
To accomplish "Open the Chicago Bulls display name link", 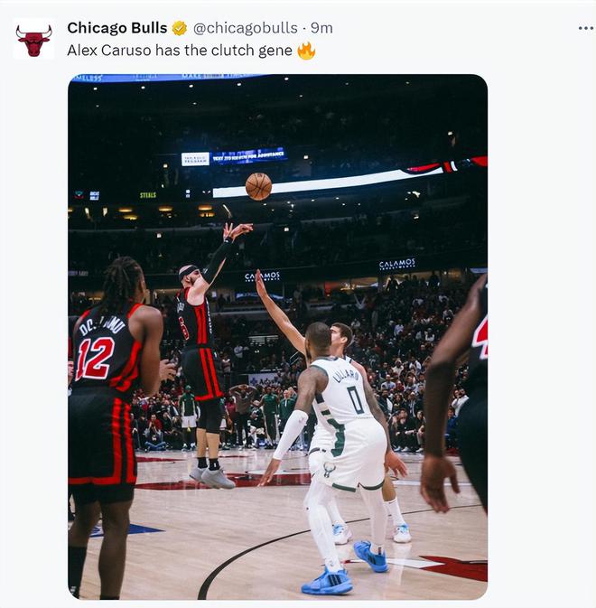I will [x=116, y=28].
